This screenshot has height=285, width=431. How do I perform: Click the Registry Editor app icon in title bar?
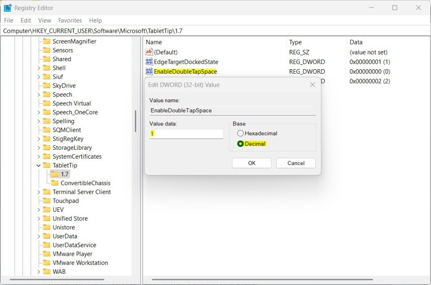pos(7,8)
